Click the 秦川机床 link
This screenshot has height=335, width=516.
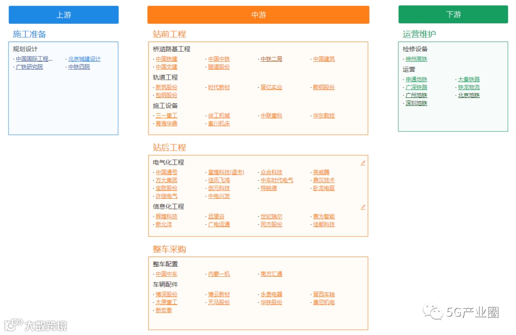[219, 123]
